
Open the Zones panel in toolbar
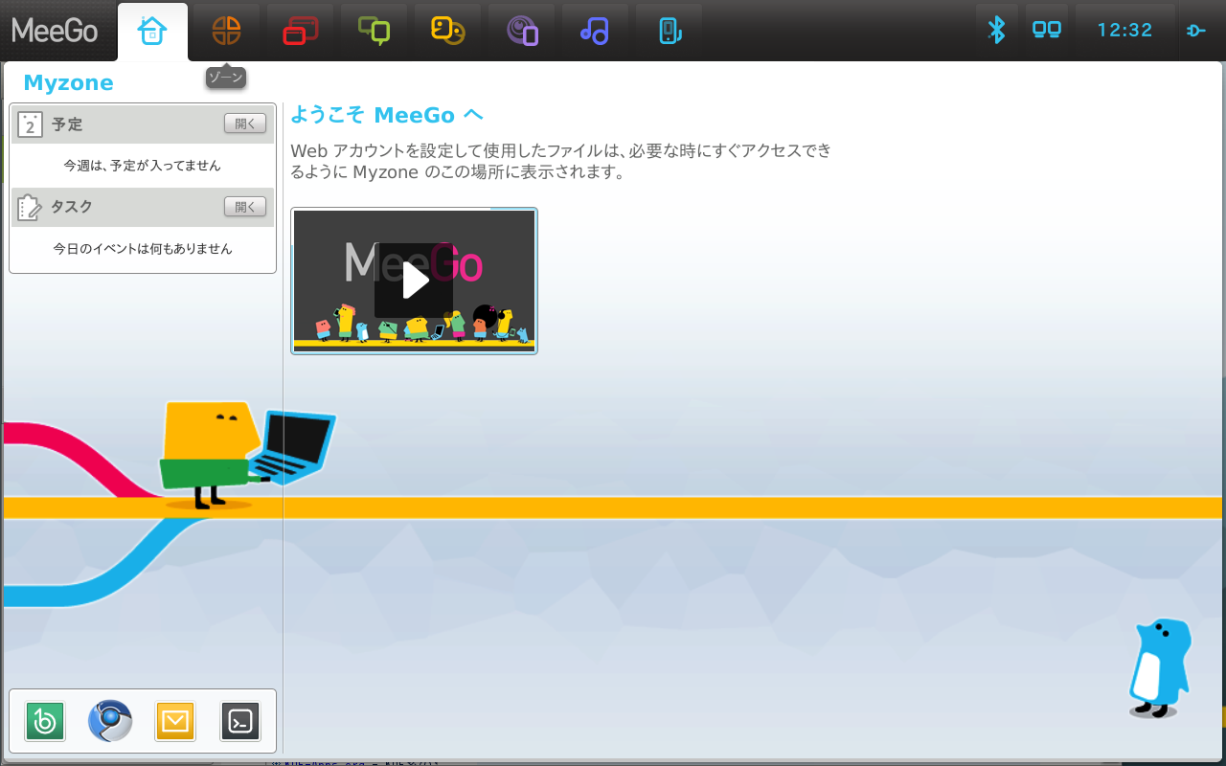click(x=226, y=32)
